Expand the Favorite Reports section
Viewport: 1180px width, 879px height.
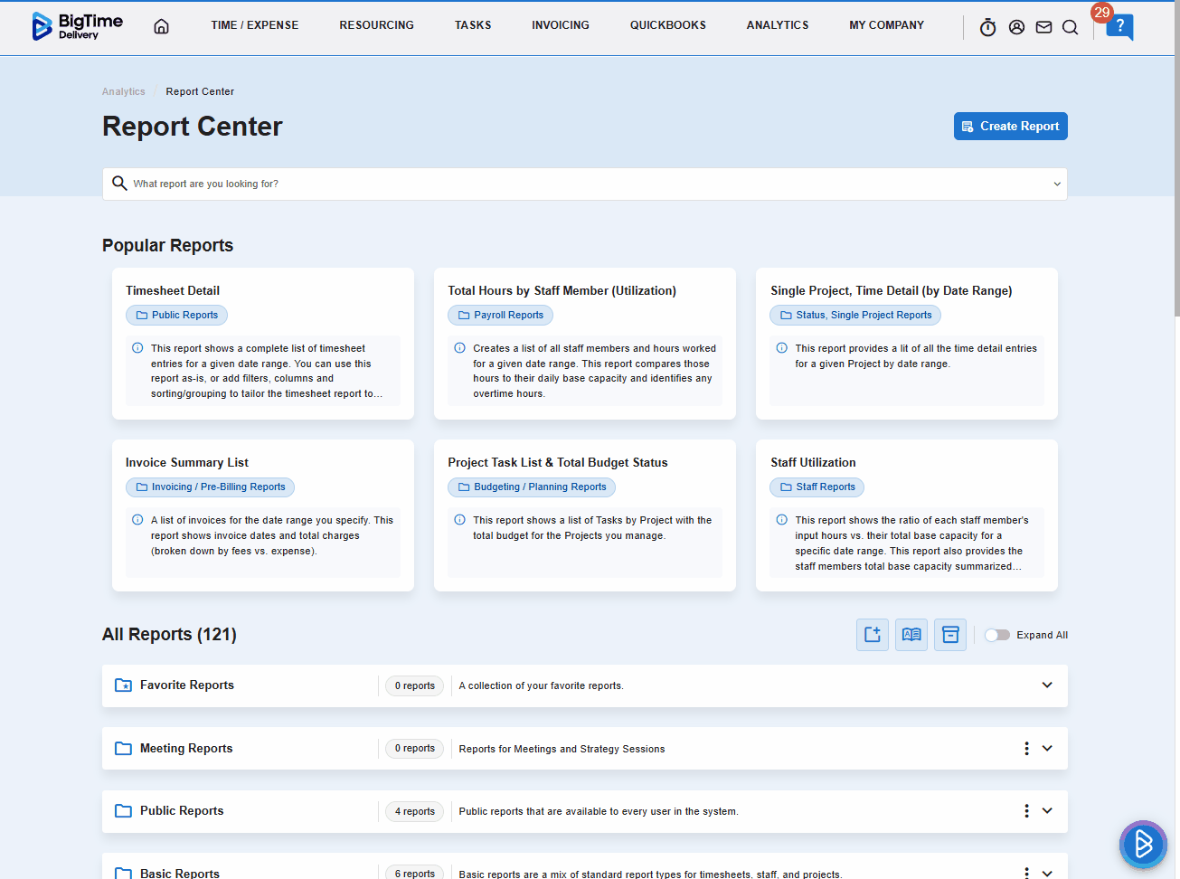[x=1046, y=685]
